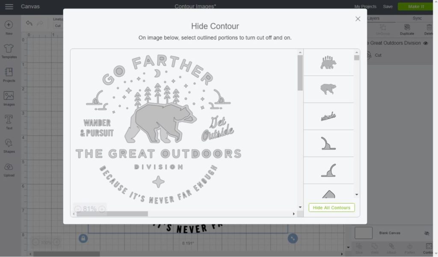
Task: Select the plain bear contour thumbnail
Action: click(x=328, y=89)
